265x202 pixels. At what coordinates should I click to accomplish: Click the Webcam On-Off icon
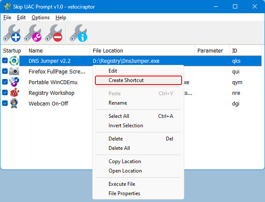14,103
